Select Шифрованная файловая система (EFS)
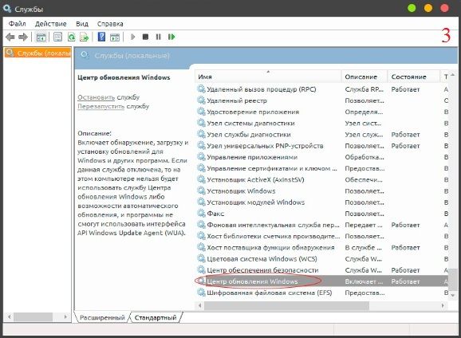The height and width of the screenshot is (338, 461). tap(322, 293)
